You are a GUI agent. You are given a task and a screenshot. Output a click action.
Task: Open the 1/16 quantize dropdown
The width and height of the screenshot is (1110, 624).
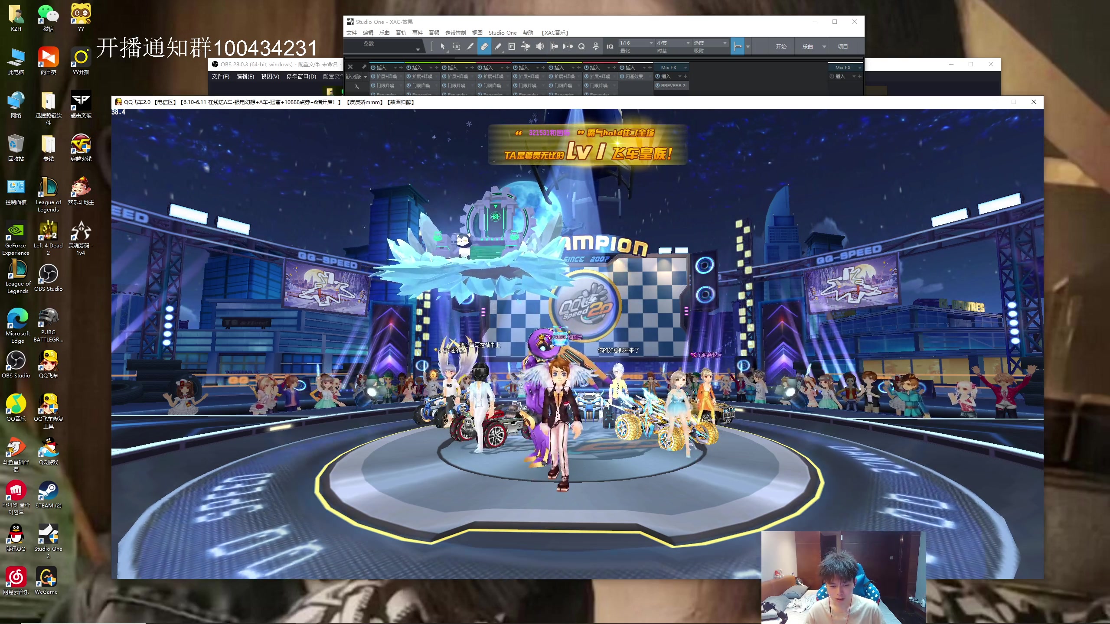[x=651, y=43]
